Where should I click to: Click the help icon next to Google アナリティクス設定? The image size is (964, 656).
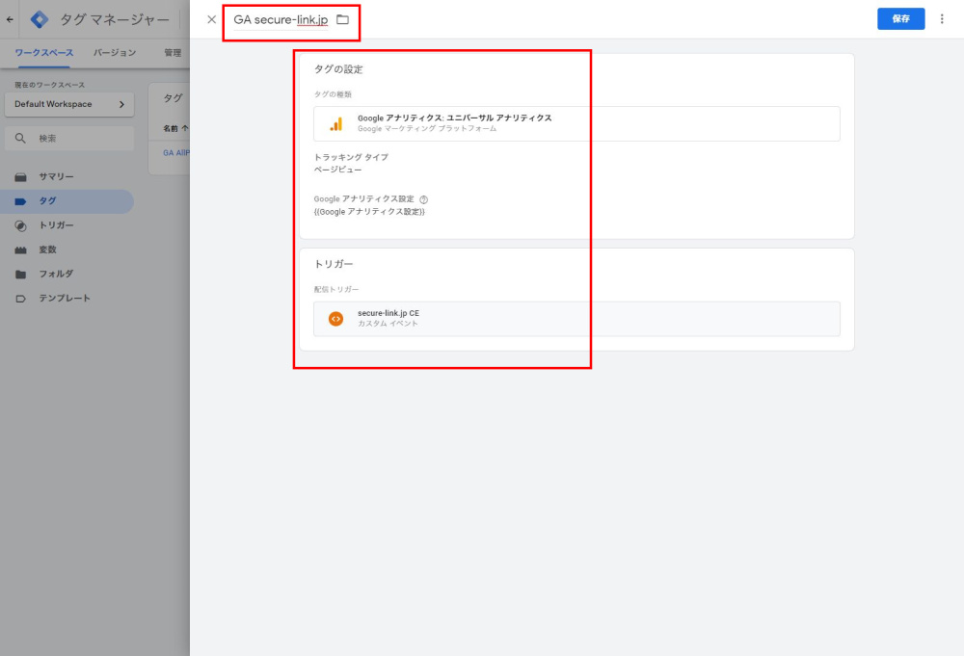point(423,199)
